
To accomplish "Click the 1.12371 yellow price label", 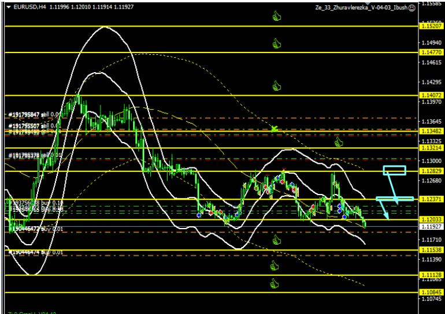I will point(432,199).
